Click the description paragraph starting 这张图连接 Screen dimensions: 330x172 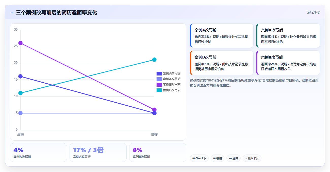254,83
